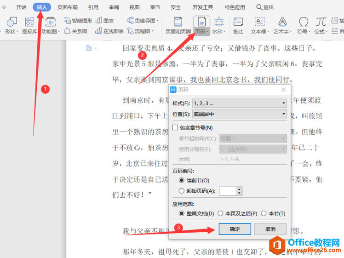The image size is (344, 258).
Task: Choose 本节 apply scope
Action: pos(264,213)
